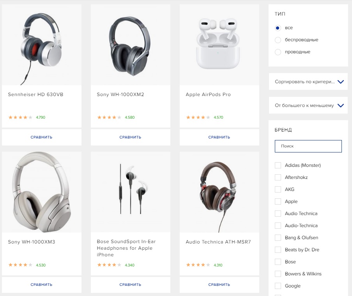Select the "беспроводные" type radio button
Image resolution: width=352 pixels, height=296 pixels.
click(278, 40)
